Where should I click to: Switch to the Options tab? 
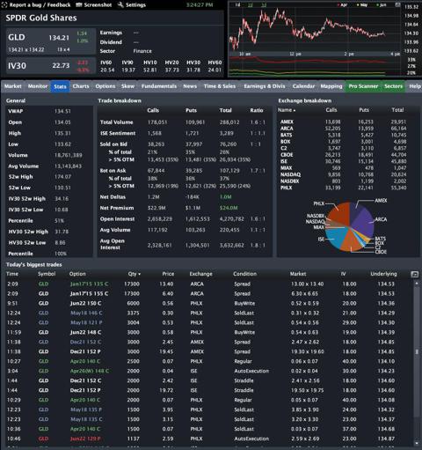coord(105,86)
